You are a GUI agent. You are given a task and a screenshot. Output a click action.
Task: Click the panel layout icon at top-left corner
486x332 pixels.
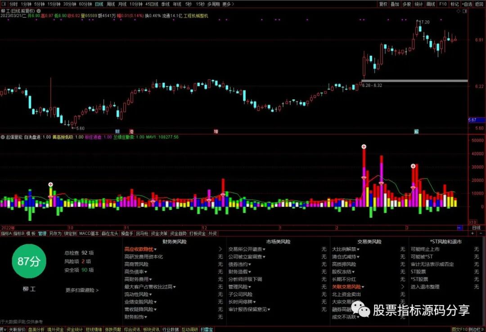tap(4, 4)
